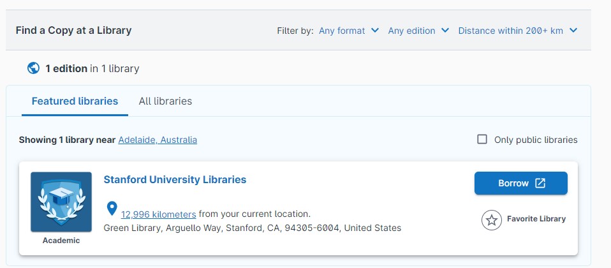The width and height of the screenshot is (611, 268).
Task: Switch to the All libraries tab
Action: click(165, 101)
